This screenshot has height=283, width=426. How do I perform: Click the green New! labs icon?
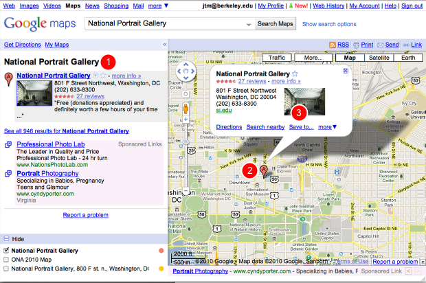coord(291,5)
